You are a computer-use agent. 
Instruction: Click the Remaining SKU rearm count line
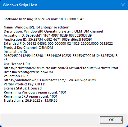[x=30, y=96]
